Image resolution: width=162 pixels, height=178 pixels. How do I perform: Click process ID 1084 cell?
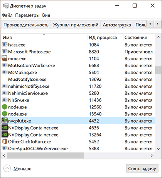point(94,45)
